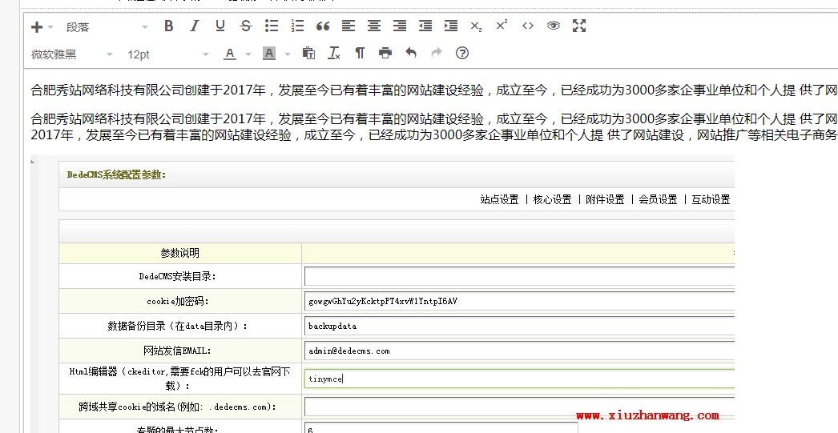Open the source code view

pos(527,26)
